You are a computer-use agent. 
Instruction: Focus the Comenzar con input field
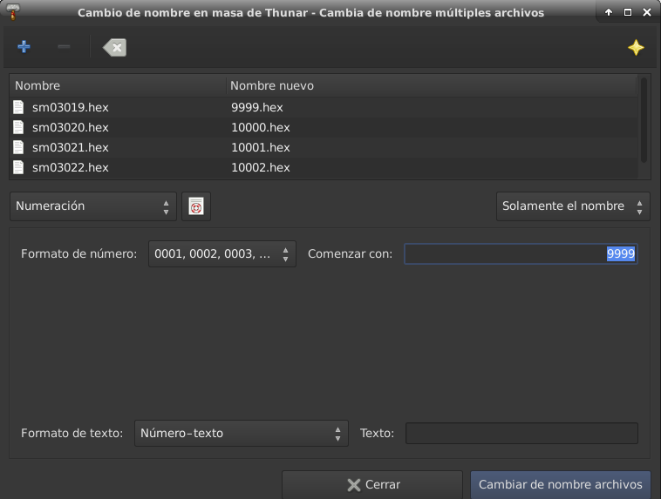pos(520,254)
